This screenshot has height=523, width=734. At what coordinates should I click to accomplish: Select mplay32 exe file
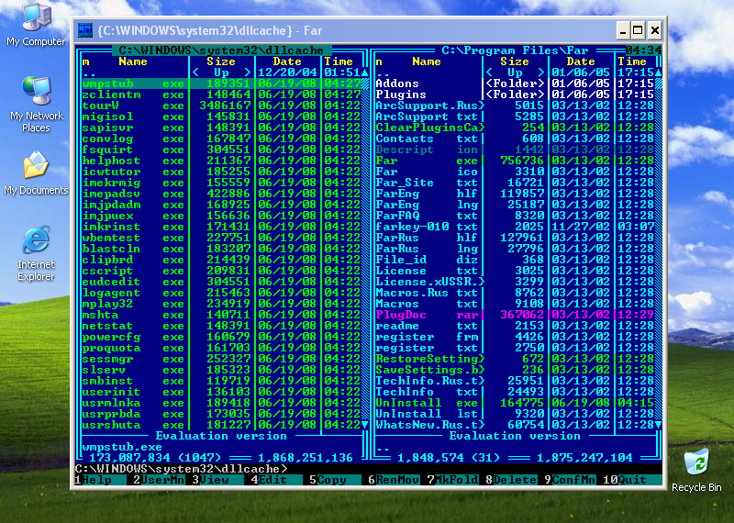[x=221, y=304]
